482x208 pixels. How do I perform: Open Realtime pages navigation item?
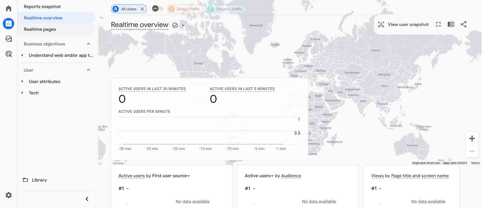[56, 29]
